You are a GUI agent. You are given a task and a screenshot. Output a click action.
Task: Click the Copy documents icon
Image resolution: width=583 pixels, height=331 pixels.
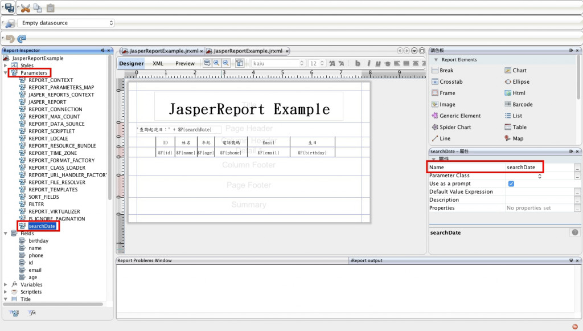38,8
